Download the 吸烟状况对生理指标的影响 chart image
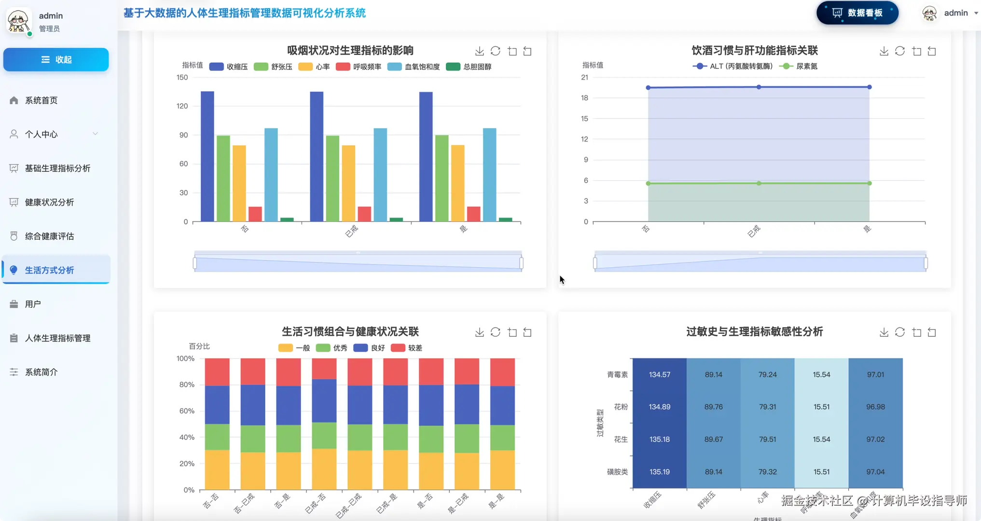This screenshot has width=981, height=521. 479,51
